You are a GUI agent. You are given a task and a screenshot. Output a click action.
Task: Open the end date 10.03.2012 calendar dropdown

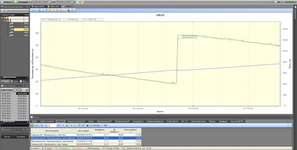pos(73,2)
